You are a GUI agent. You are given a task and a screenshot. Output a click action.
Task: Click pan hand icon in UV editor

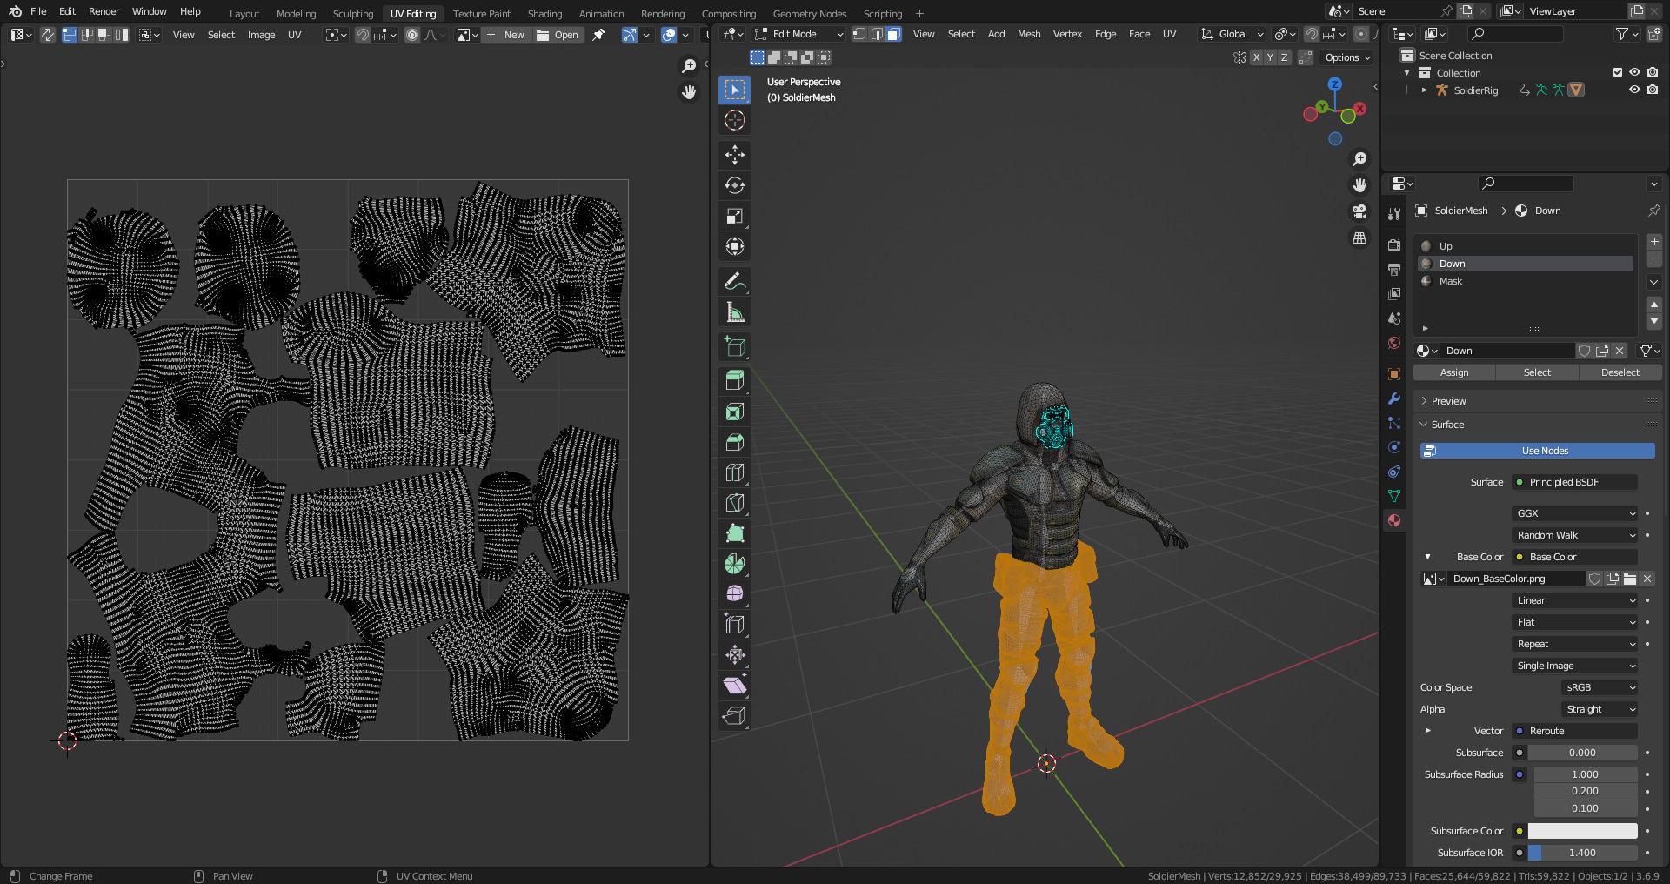[x=689, y=92]
